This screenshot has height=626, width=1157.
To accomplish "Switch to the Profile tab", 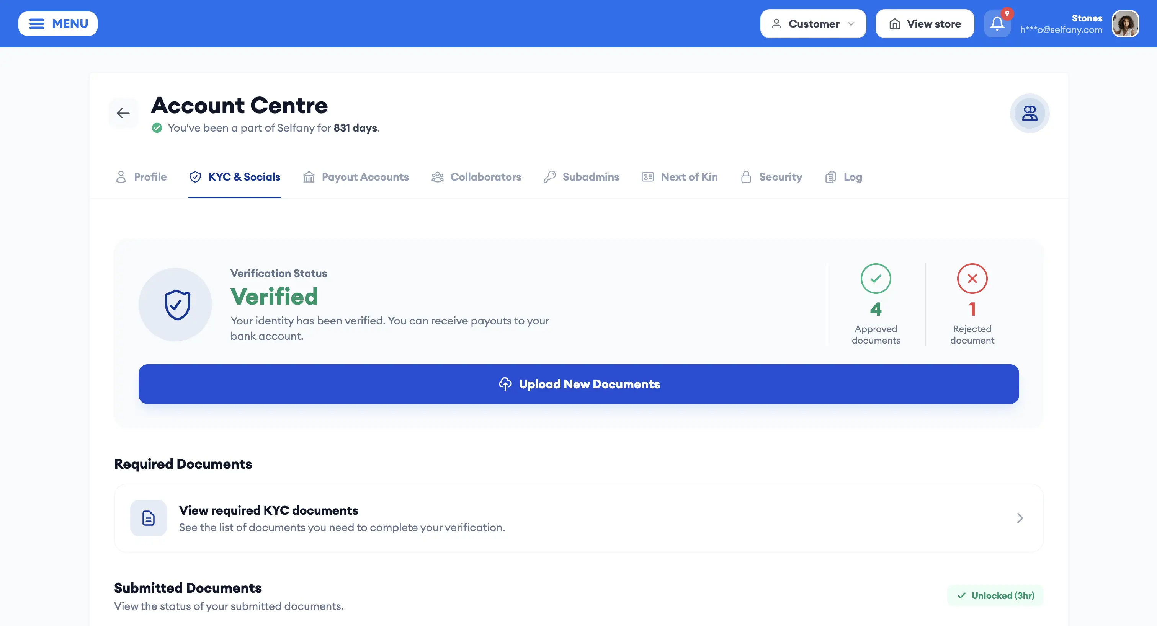I will click(141, 177).
